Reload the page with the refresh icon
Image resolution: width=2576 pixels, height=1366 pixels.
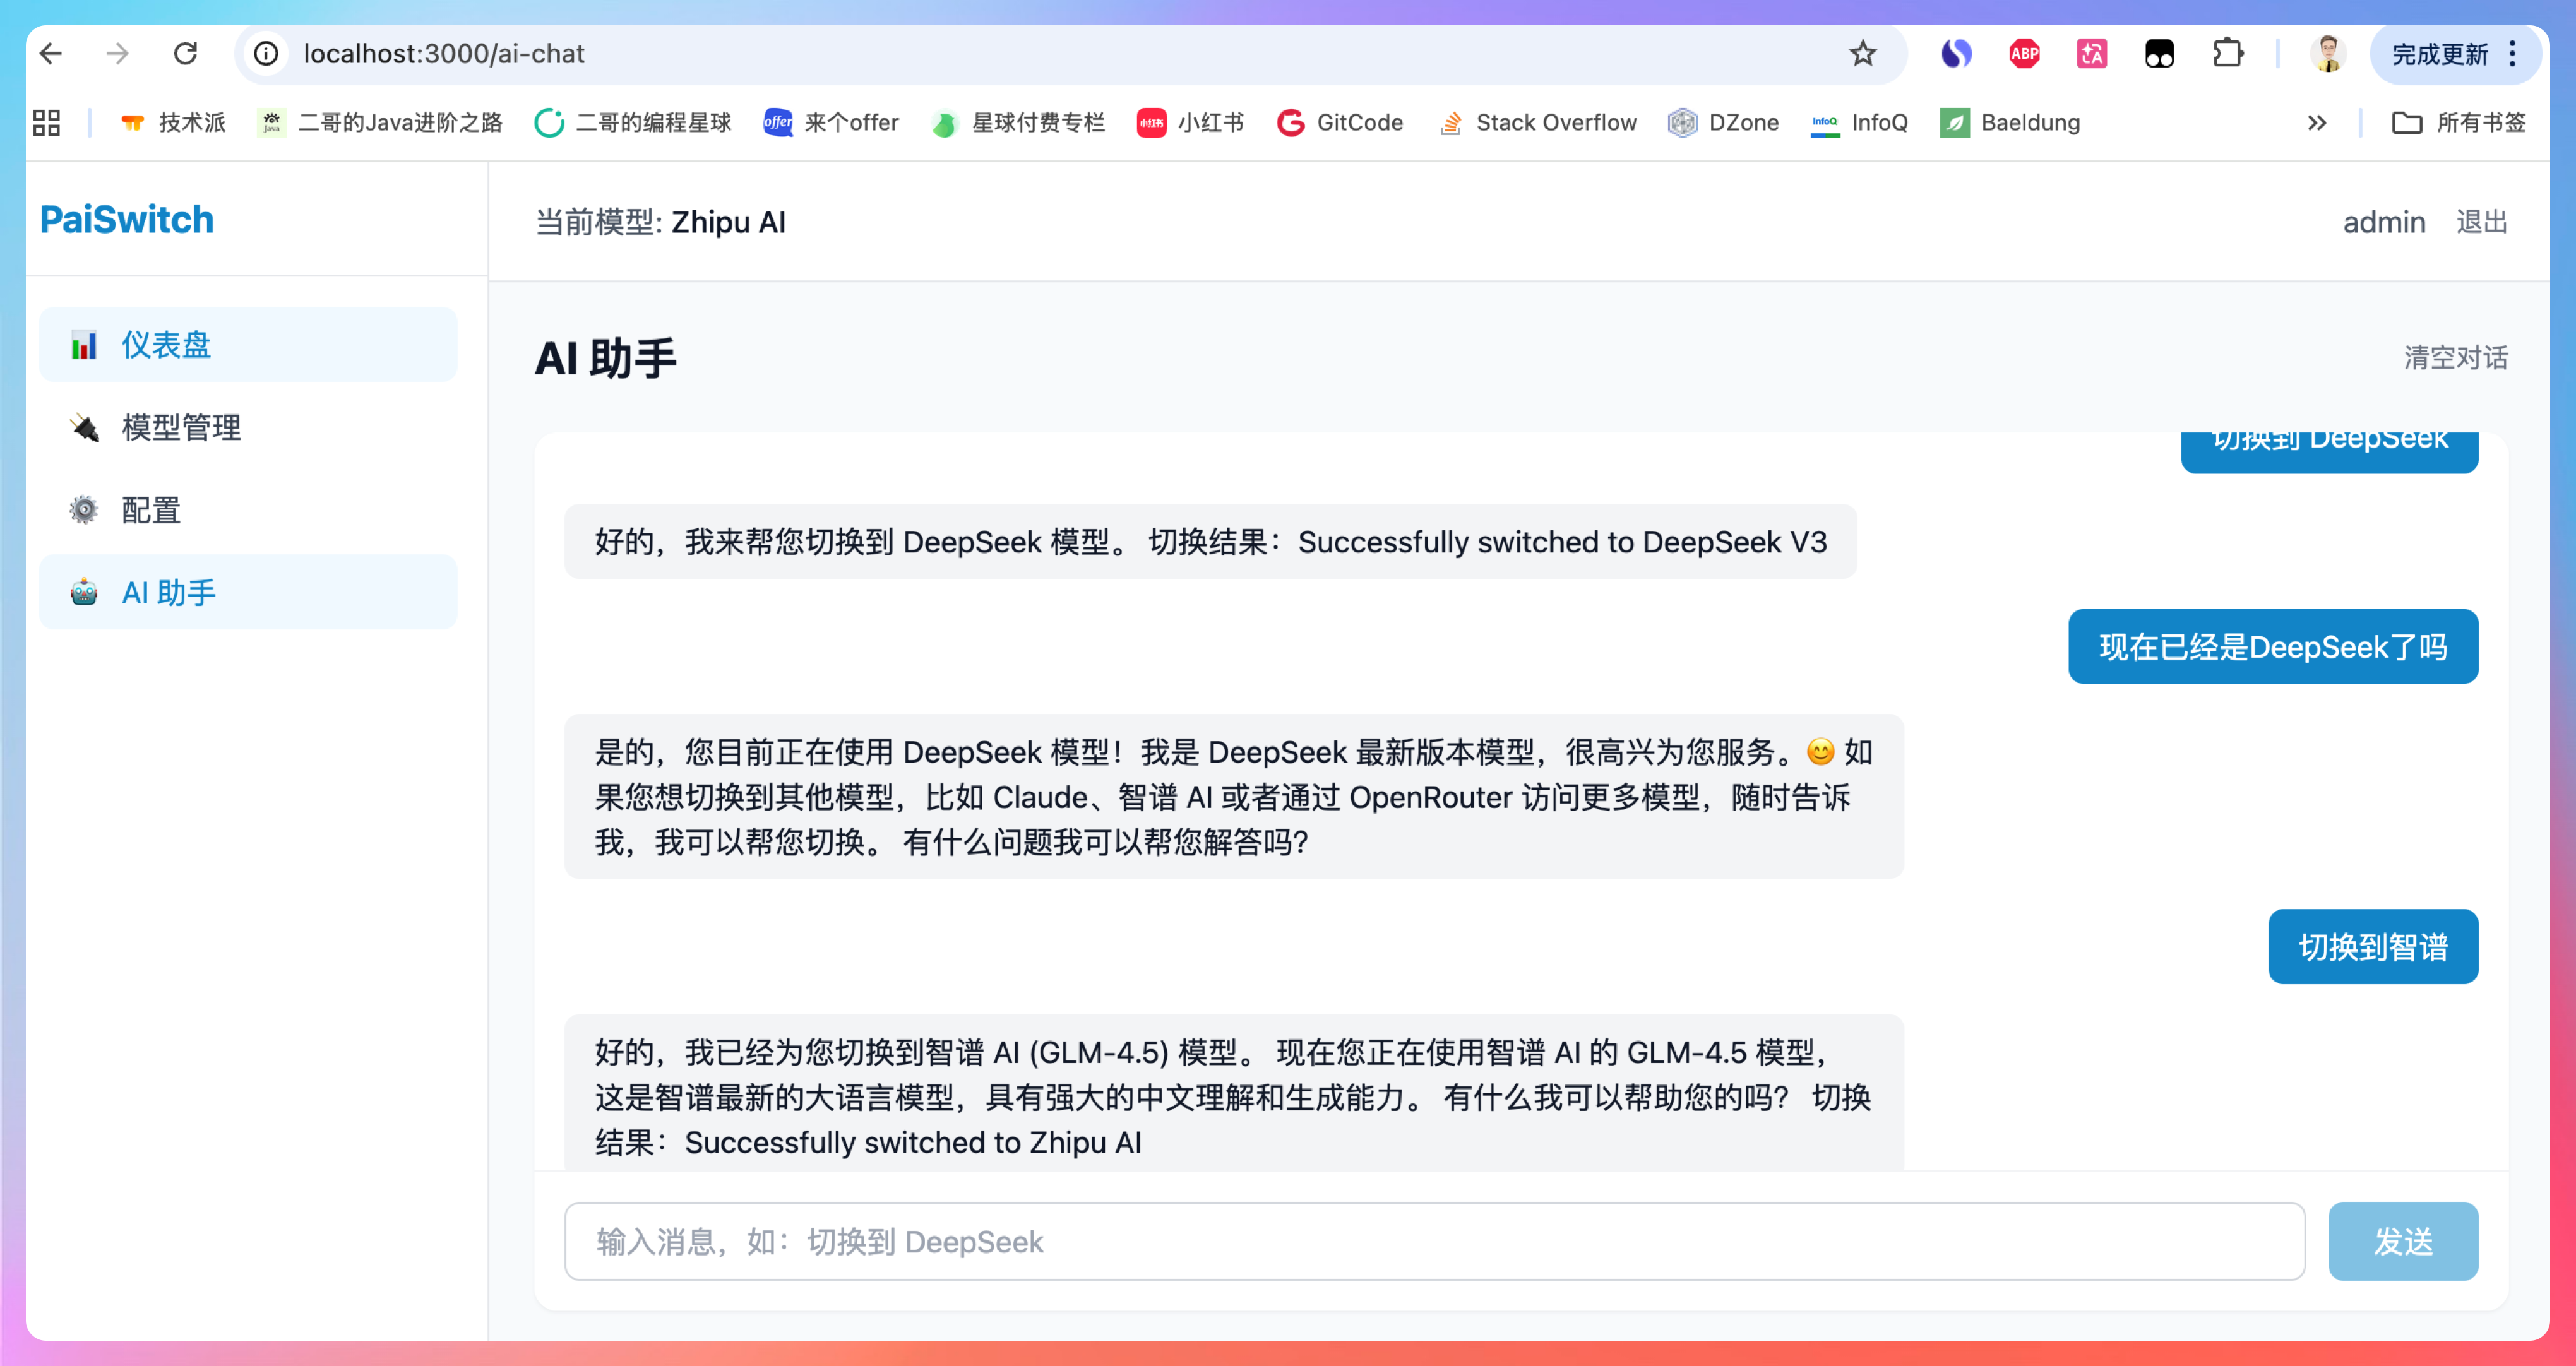[x=186, y=54]
